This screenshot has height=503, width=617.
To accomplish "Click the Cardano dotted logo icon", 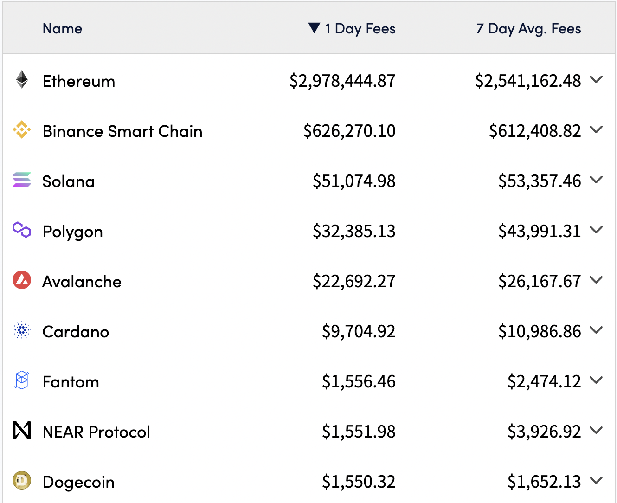I will 22,330.
